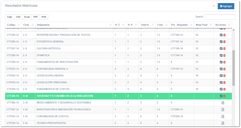Edit the LEGISLACION LABORAL row
241x128 pixels.
(x=221, y=75)
